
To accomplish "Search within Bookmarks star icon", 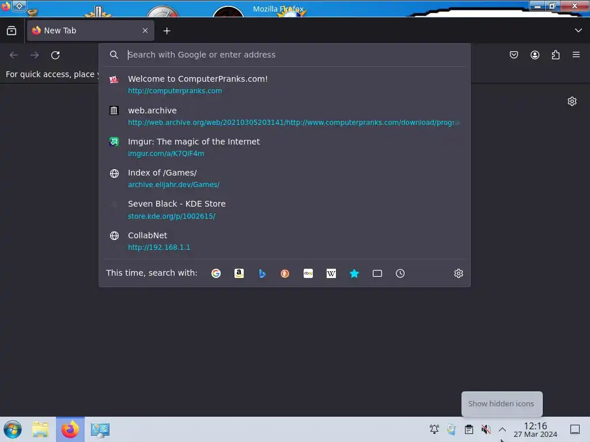I will pos(354,273).
